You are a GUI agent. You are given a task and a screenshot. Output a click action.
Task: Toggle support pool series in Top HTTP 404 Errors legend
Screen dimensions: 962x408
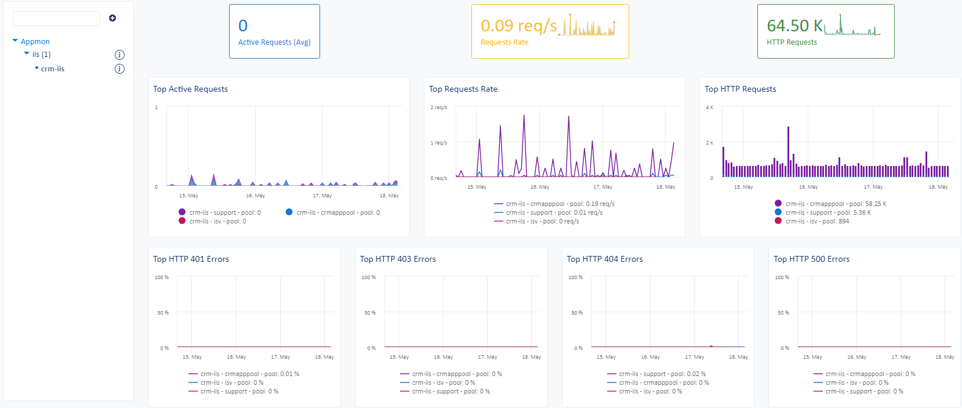click(x=662, y=374)
